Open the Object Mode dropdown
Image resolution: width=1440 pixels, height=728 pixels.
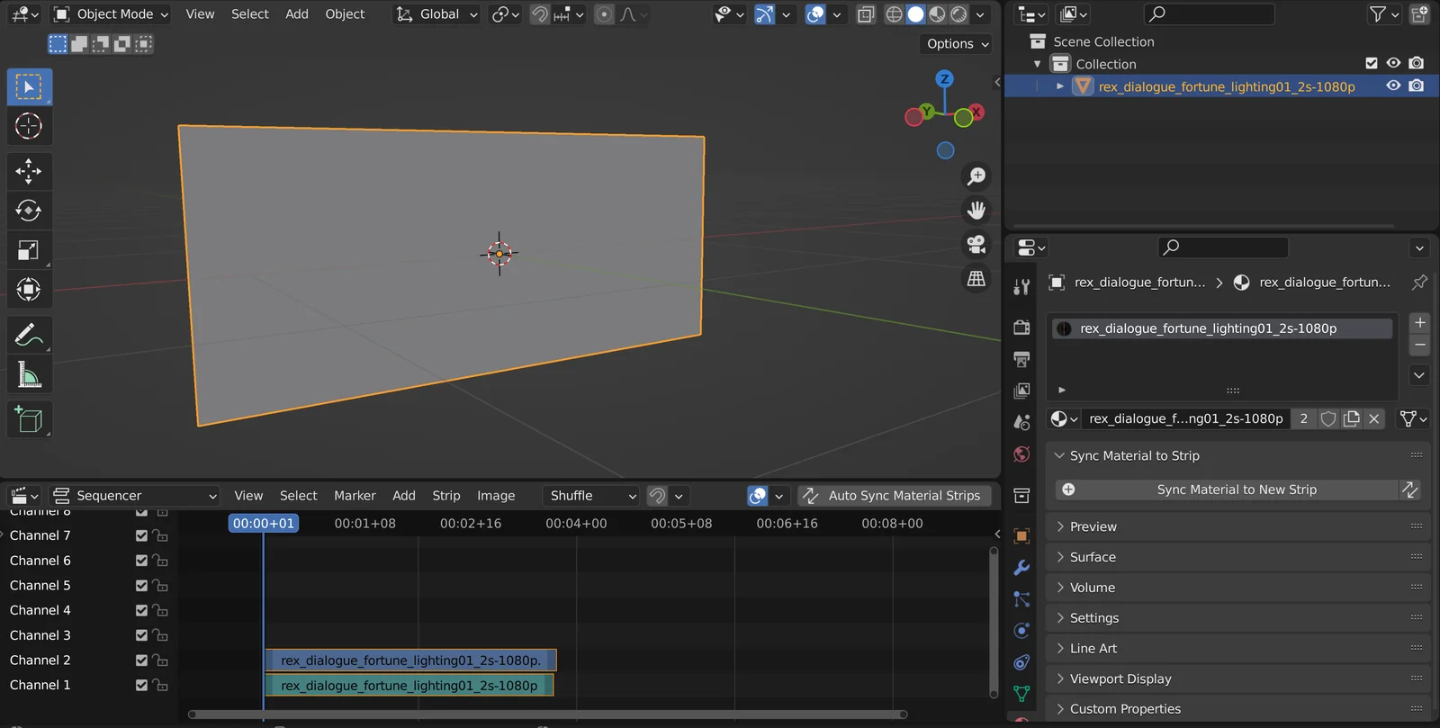click(112, 14)
